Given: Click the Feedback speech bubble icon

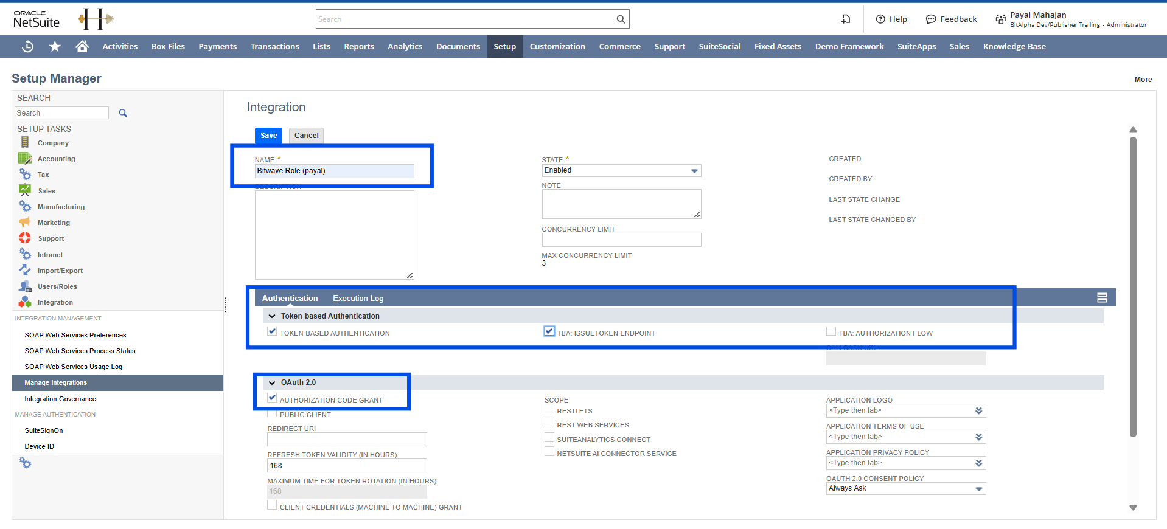Looking at the screenshot, I should point(931,19).
